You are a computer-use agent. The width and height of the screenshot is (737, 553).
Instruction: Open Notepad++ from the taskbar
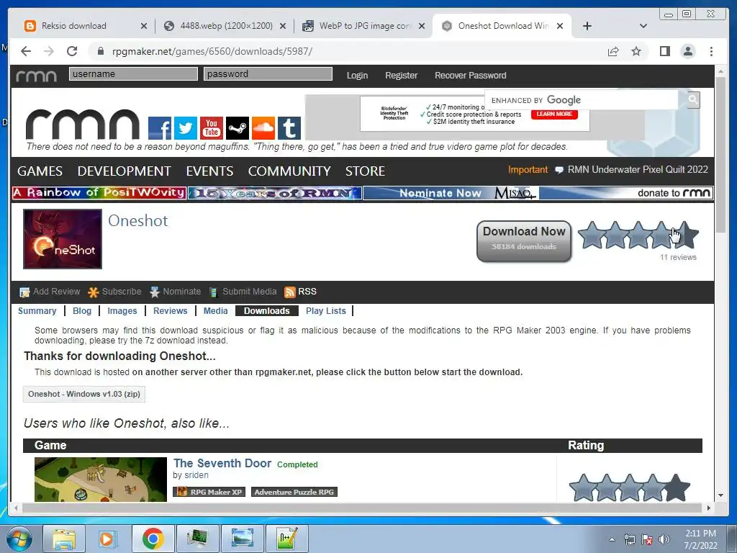(x=286, y=539)
